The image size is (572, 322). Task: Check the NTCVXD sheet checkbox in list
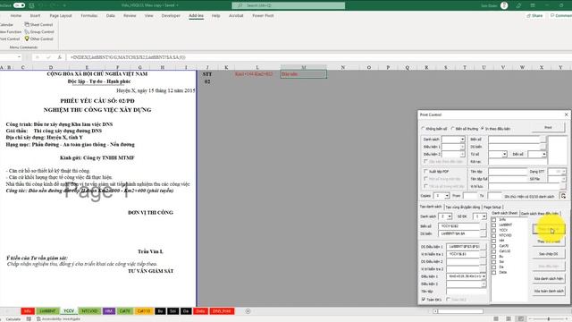[x=494, y=235]
